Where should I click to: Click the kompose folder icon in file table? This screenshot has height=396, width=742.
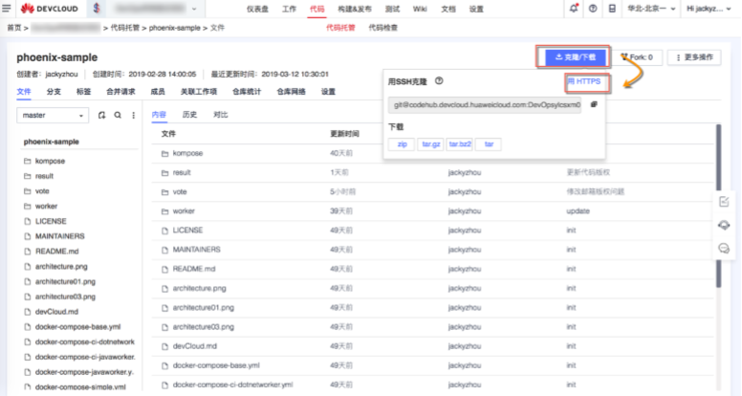tap(164, 153)
